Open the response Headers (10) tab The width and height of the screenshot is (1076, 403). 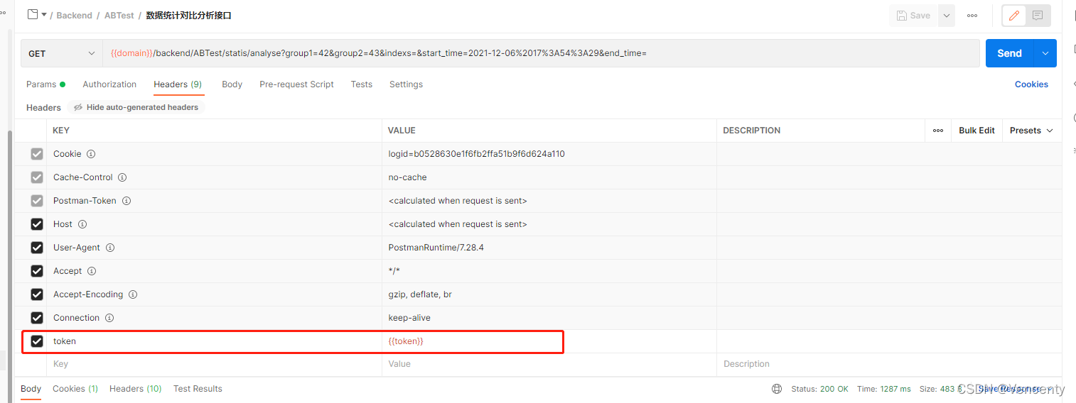click(x=135, y=389)
